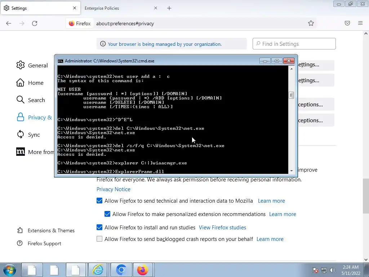Click the partially hidden top Settings button
The image size is (369, 277).
(316, 65)
